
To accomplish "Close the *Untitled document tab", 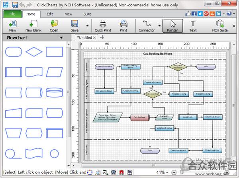I will click(x=94, y=38).
